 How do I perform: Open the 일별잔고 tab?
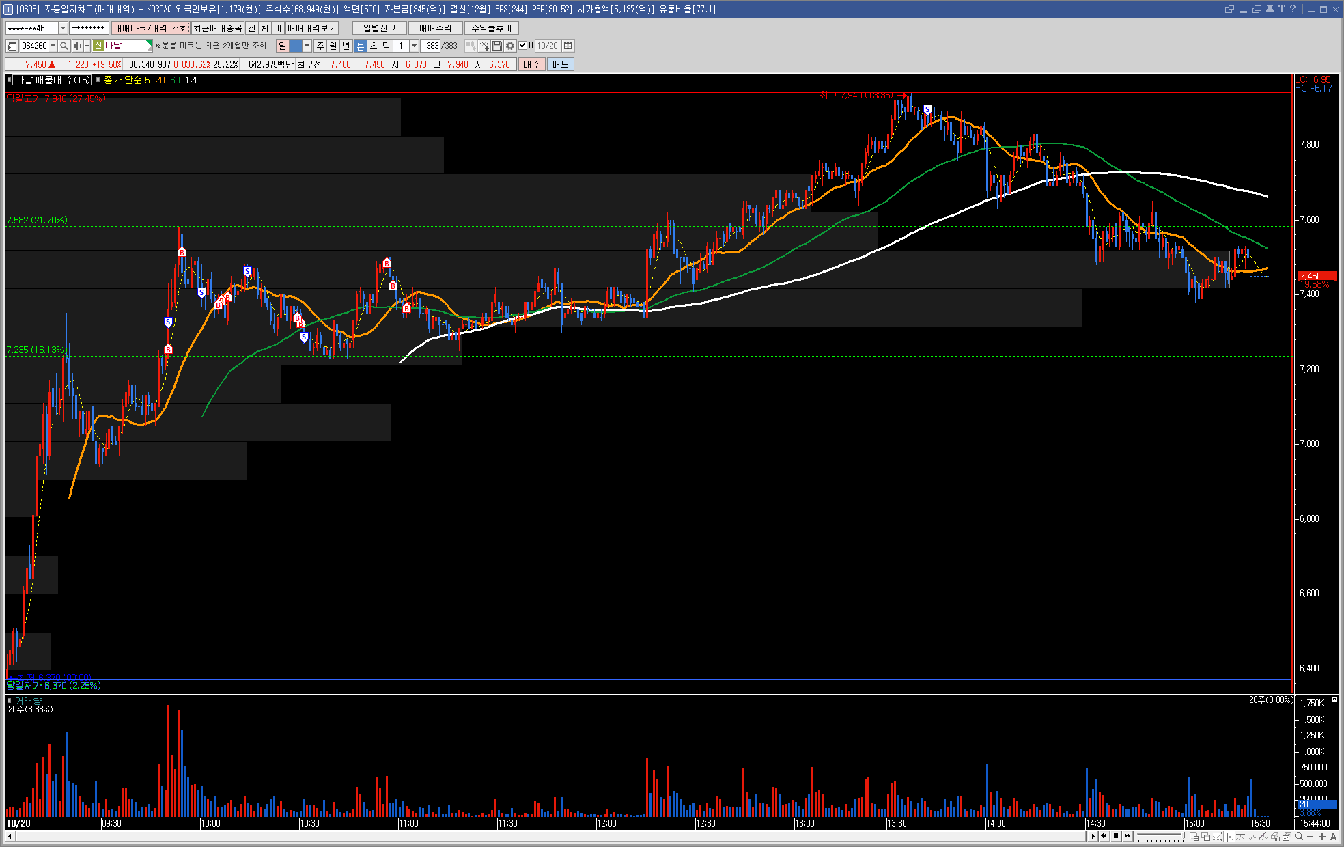(x=379, y=28)
